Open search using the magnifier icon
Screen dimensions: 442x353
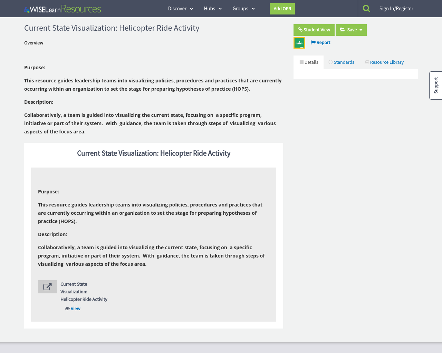[x=367, y=8]
